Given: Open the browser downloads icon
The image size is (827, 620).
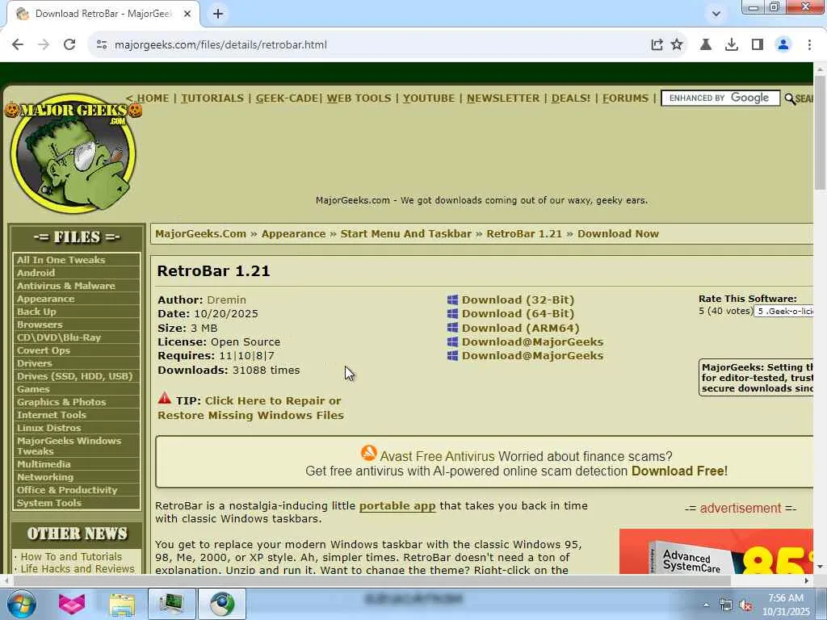Looking at the screenshot, I should click(732, 45).
